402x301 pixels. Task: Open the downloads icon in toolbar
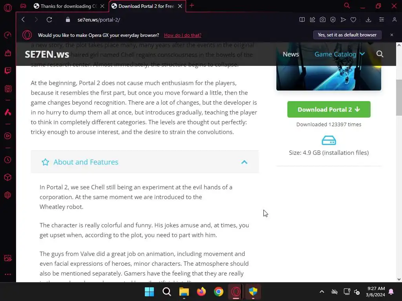tap(368, 20)
